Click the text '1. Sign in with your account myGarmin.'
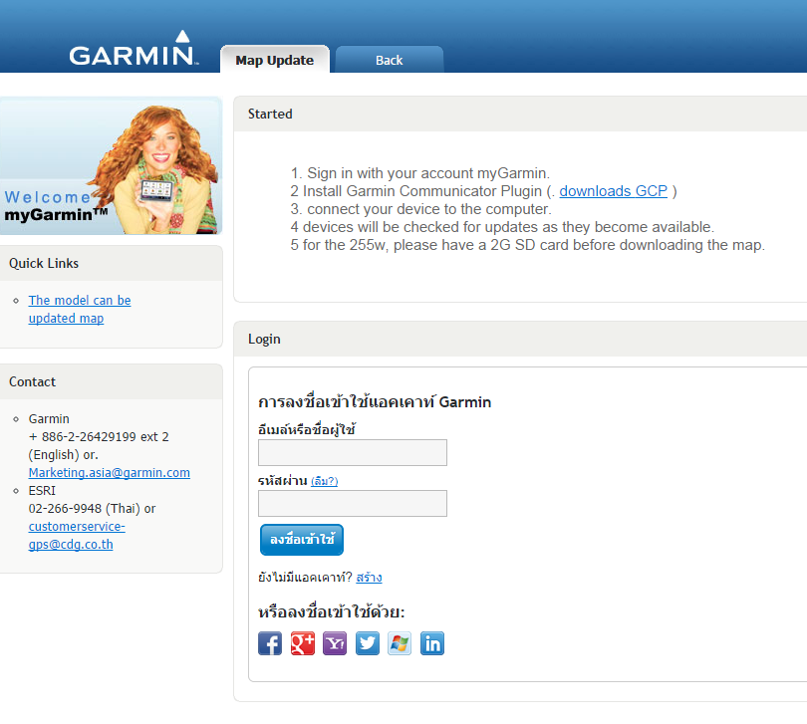 click(420, 173)
